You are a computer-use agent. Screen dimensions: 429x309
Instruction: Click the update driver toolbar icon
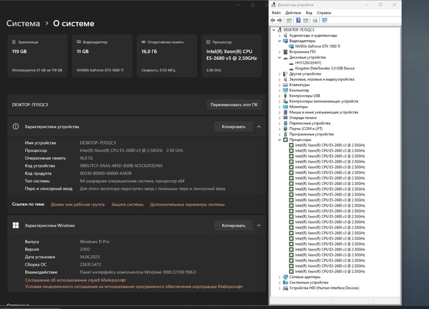(315, 20)
